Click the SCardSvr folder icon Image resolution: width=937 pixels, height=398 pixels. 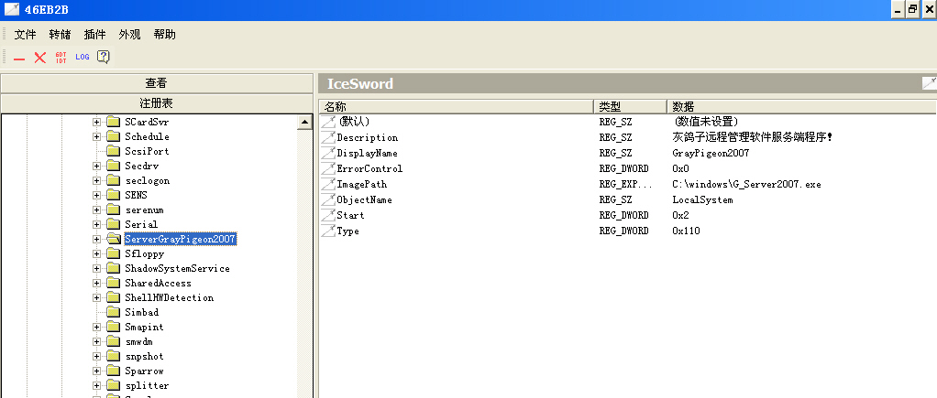pyautogui.click(x=113, y=123)
